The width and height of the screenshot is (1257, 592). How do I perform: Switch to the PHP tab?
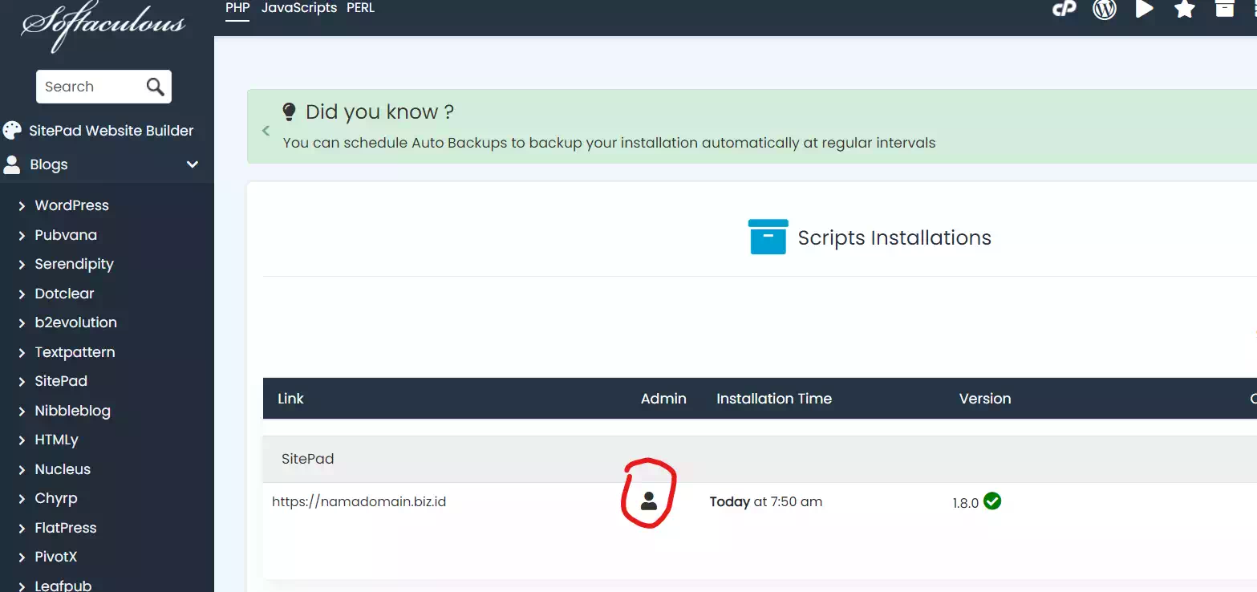[237, 8]
